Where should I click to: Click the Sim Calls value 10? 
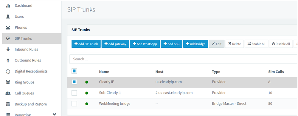coord(270,93)
